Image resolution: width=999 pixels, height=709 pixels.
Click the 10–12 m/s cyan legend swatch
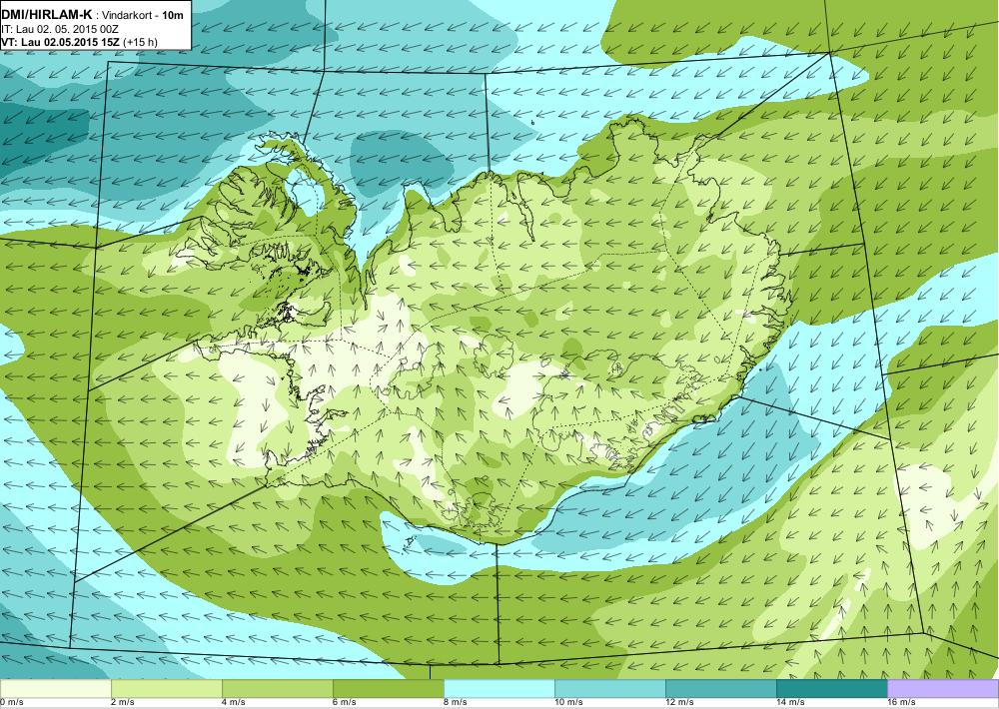pos(609,689)
